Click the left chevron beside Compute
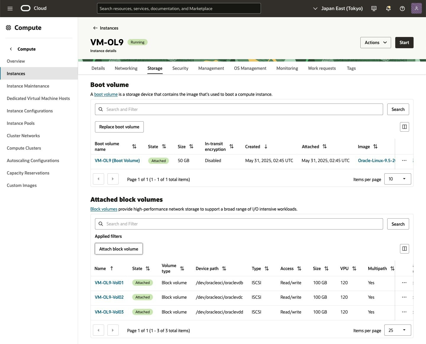The width and height of the screenshot is (426, 344). 11,49
